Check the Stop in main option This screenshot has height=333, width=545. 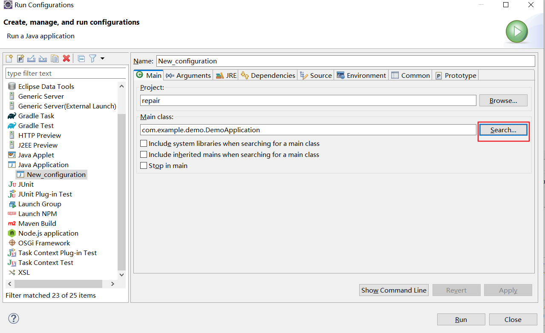[x=144, y=166]
